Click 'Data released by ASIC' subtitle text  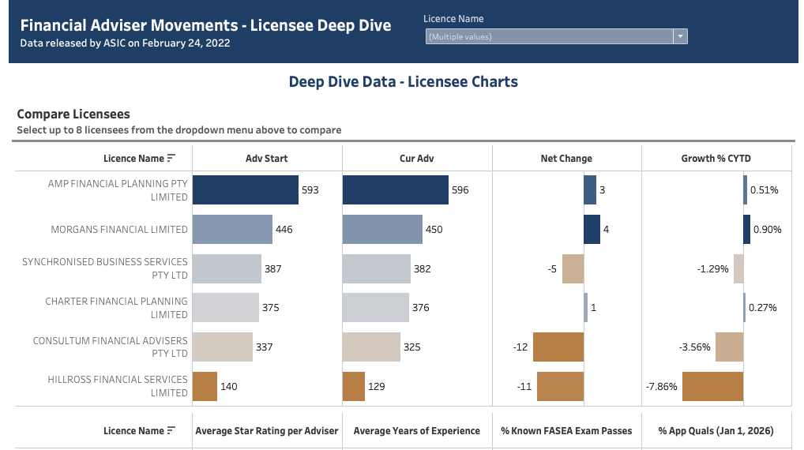coord(125,43)
